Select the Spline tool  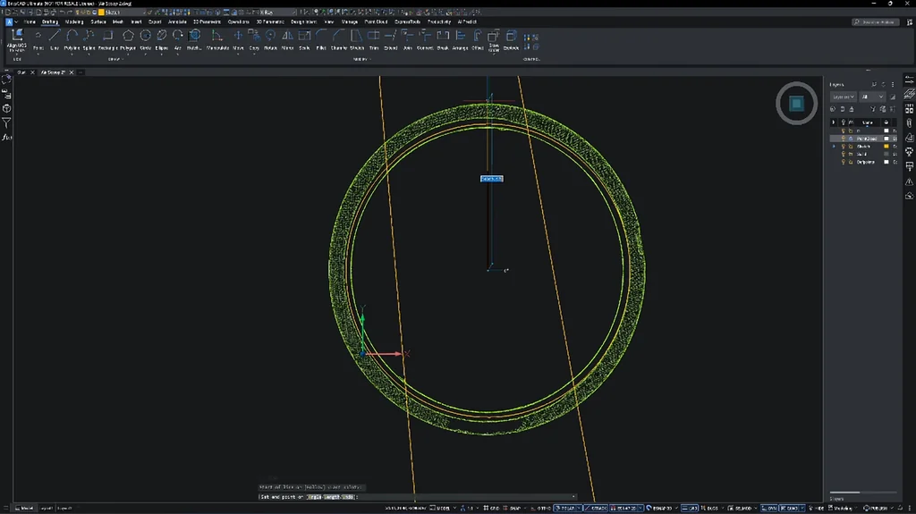tap(89, 39)
